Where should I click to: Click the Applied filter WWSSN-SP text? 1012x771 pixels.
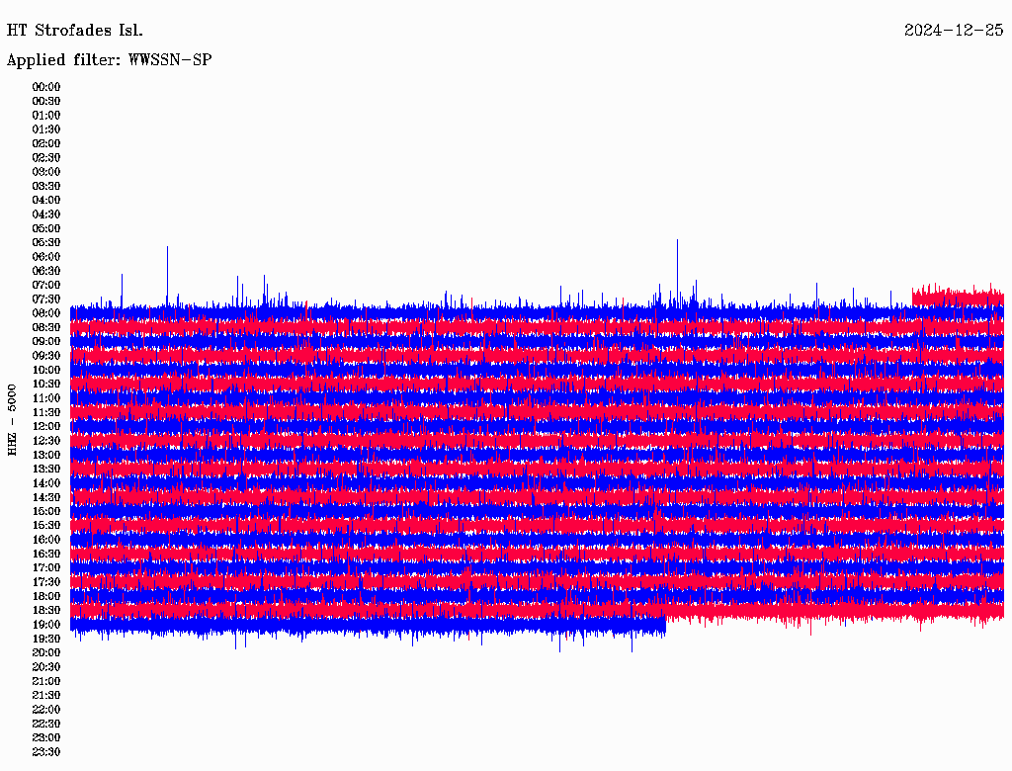109,60
